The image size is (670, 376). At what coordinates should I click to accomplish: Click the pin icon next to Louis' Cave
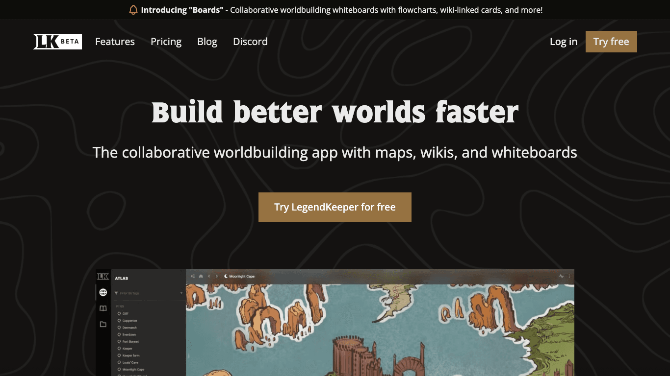point(119,362)
